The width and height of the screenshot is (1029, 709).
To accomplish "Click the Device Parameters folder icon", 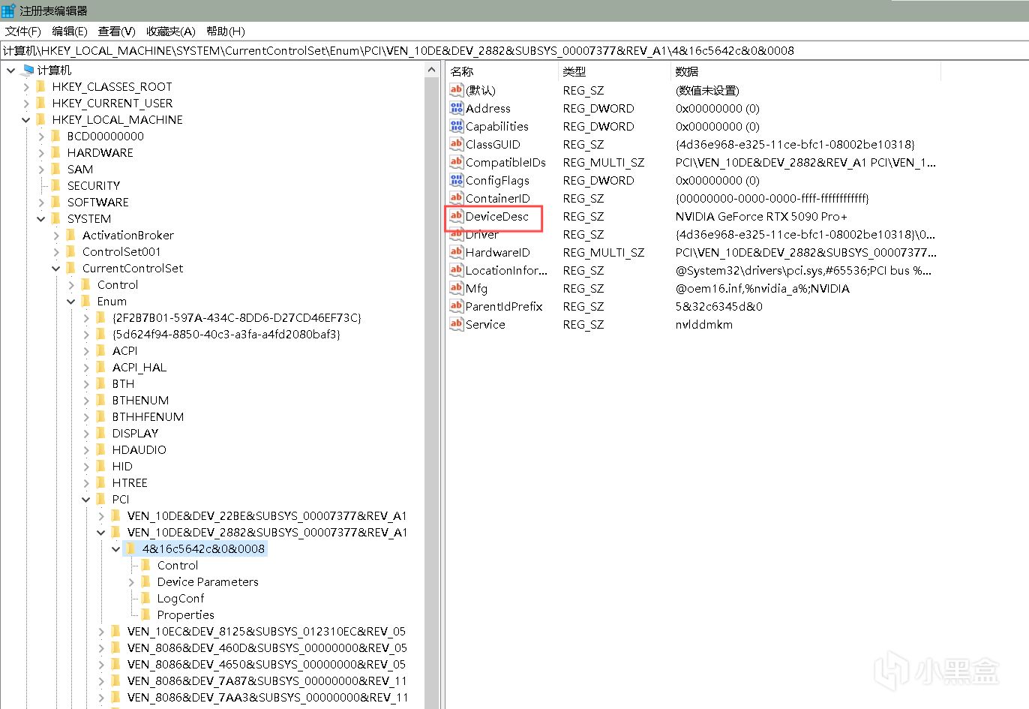I will click(146, 581).
